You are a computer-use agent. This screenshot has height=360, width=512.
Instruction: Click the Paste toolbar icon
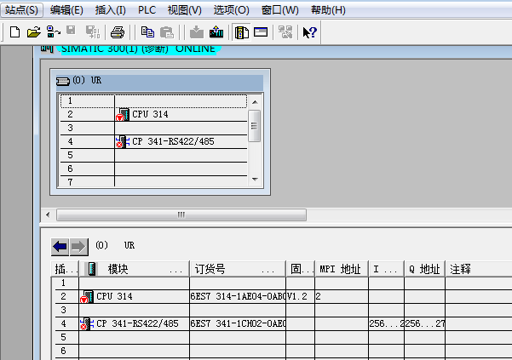(167, 32)
